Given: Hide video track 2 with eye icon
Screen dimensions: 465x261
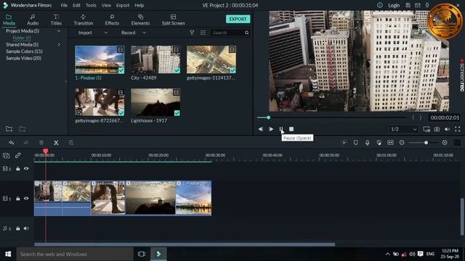Looking at the screenshot, I should pyautogui.click(x=26, y=169).
